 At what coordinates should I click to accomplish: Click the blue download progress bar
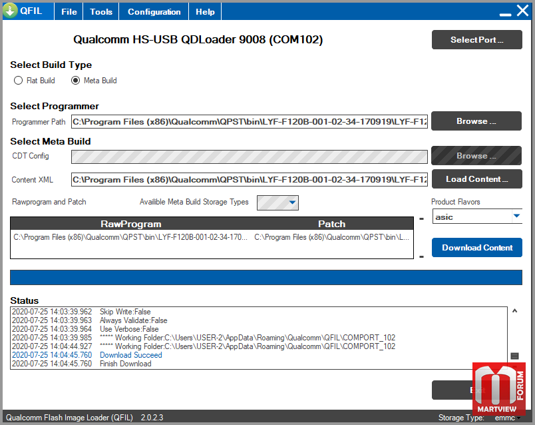(266, 277)
